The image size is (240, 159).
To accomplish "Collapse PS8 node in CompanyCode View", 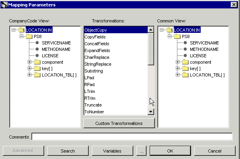I will point(21,36).
